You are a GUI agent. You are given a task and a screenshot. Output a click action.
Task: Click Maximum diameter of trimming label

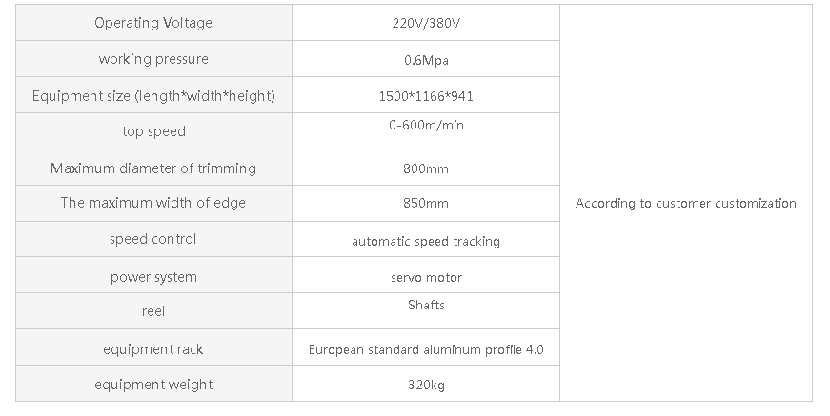tap(153, 168)
